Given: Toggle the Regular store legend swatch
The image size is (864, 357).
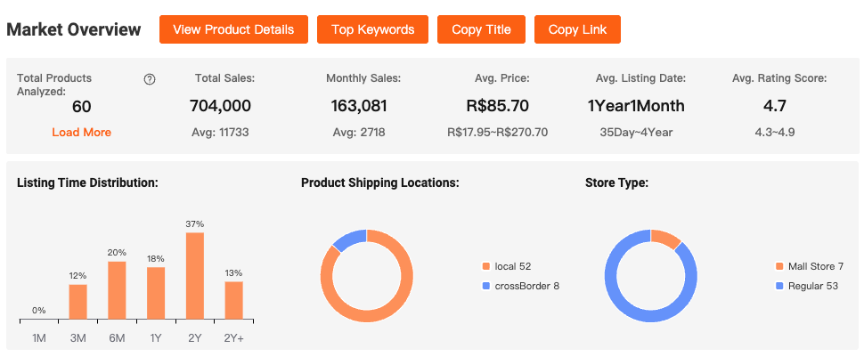Looking at the screenshot, I should 780,286.
